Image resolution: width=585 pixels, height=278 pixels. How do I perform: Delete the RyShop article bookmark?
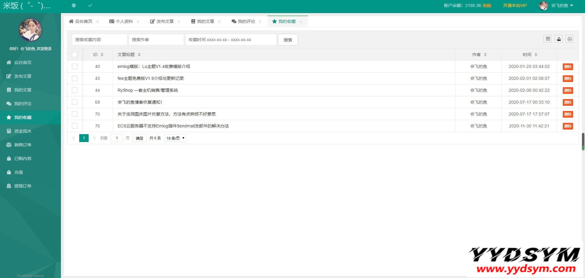coord(568,91)
